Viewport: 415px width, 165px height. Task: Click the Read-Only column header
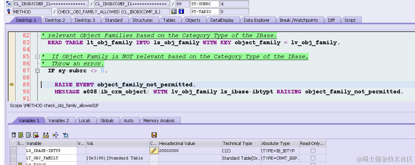point(312,143)
